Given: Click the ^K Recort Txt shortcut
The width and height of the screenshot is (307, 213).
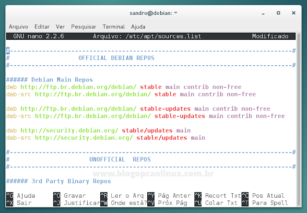Looking at the screenshot, I should (x=218, y=196).
